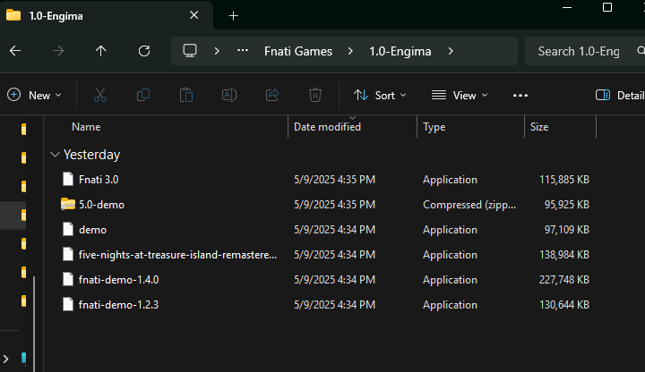Click the 138,984 KB size value
Screen dimensions: 645x372
pos(564,255)
